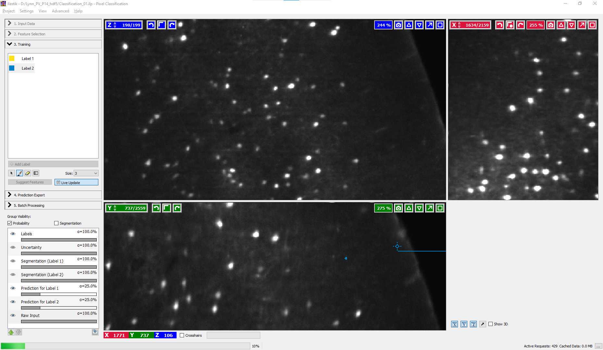Image resolution: width=603 pixels, height=350 pixels.
Task: Choose the threshold tool icon next to eraser
Action: [36, 173]
